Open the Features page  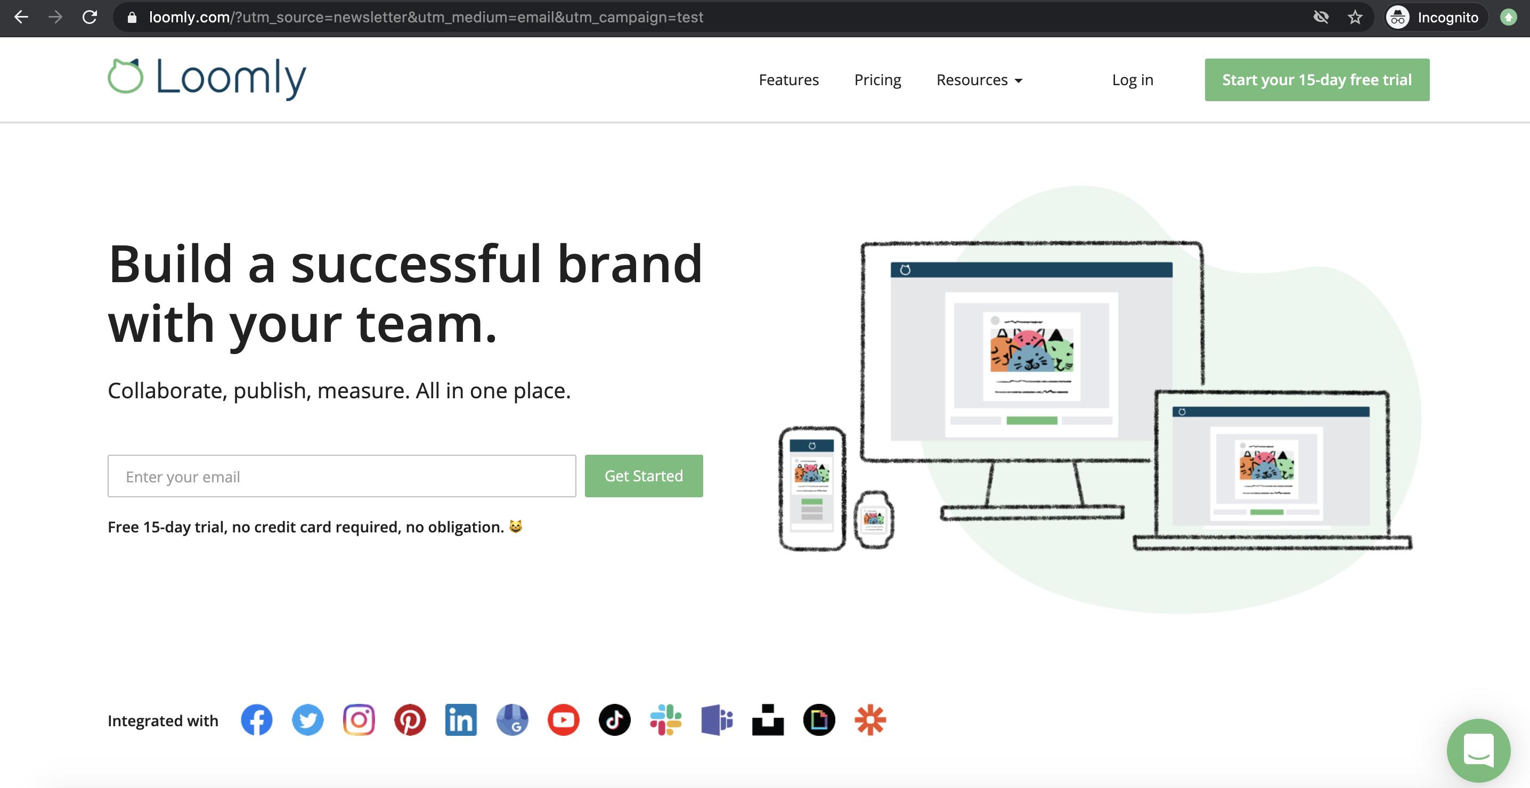pyautogui.click(x=788, y=79)
